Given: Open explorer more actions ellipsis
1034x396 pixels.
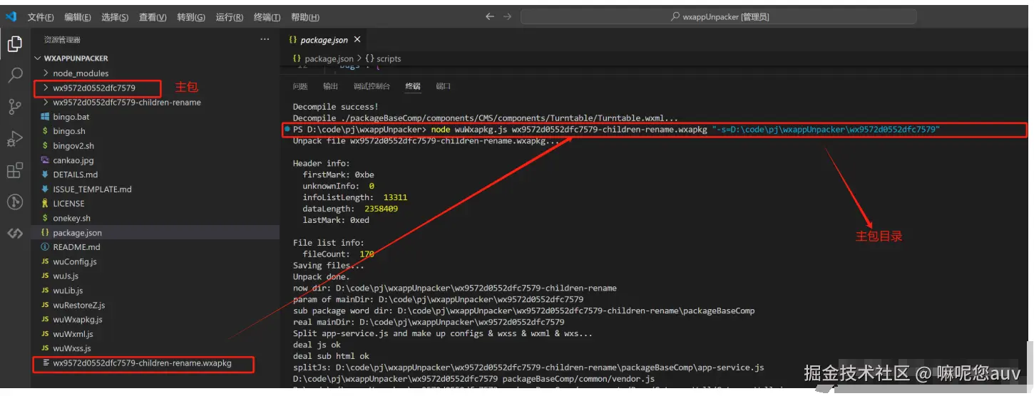Looking at the screenshot, I should point(265,40).
